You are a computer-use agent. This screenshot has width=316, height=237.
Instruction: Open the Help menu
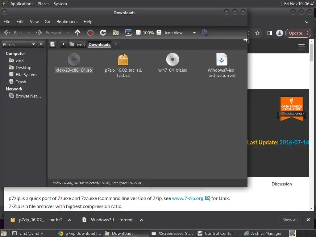tap(88, 22)
